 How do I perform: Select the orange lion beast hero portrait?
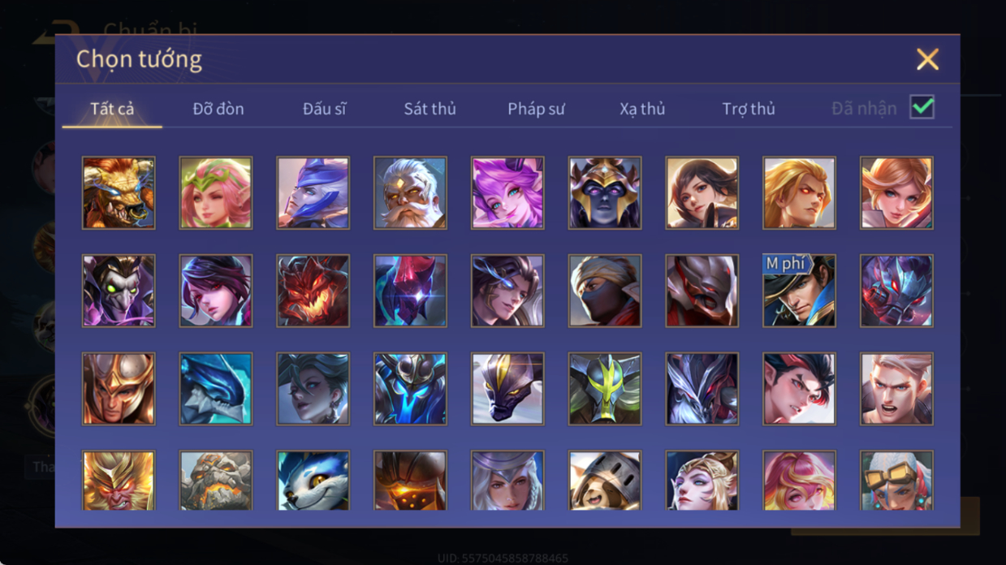119,193
